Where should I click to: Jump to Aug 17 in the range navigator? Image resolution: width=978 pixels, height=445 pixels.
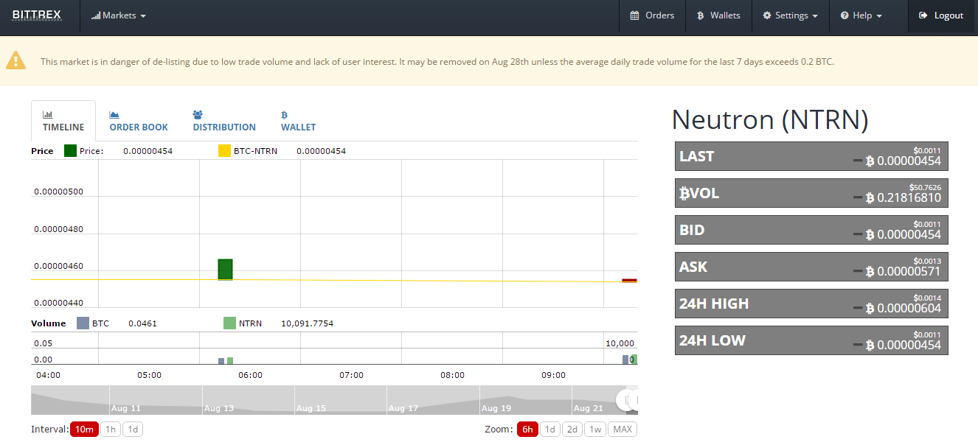pyautogui.click(x=403, y=408)
